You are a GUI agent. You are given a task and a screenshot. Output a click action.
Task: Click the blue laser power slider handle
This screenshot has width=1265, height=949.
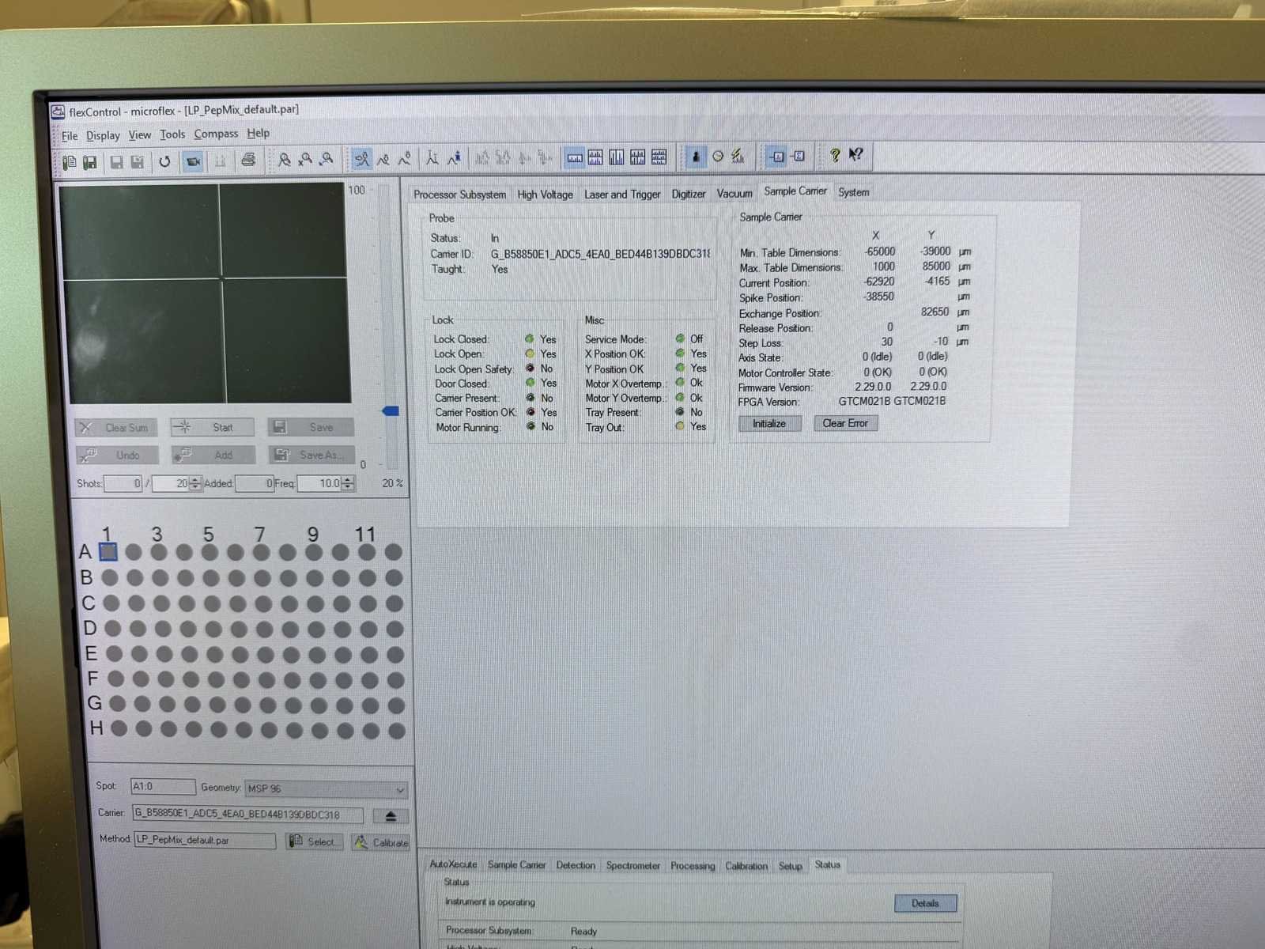click(x=390, y=411)
